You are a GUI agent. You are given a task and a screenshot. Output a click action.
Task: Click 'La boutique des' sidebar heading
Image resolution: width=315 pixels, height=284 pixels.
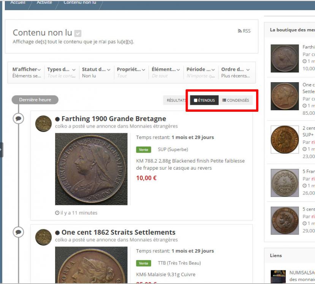(x=292, y=30)
